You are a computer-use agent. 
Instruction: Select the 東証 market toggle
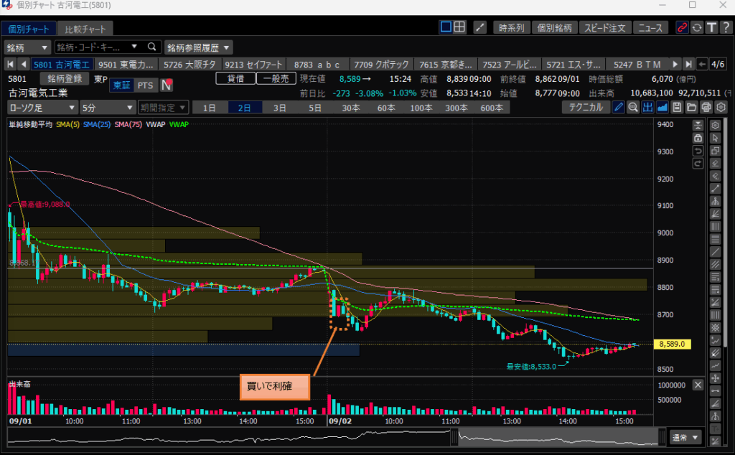[x=121, y=85]
